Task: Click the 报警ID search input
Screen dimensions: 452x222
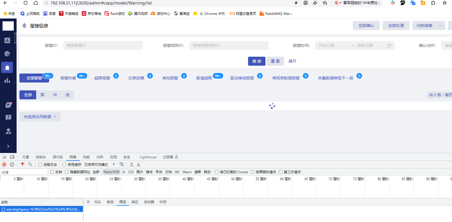Action: coord(103,45)
